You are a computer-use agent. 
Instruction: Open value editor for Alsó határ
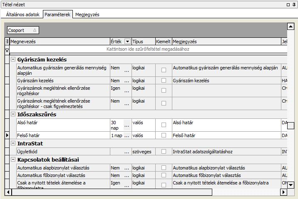127,125
